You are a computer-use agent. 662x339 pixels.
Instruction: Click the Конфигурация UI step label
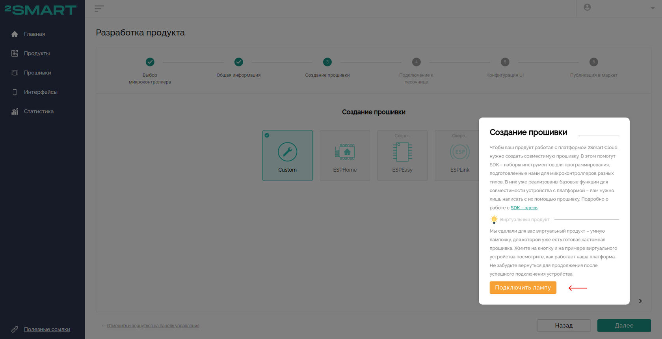(x=505, y=75)
